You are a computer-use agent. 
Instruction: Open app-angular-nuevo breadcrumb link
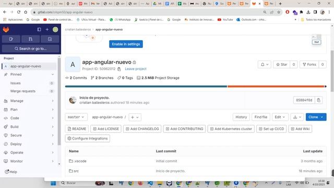point(109,29)
